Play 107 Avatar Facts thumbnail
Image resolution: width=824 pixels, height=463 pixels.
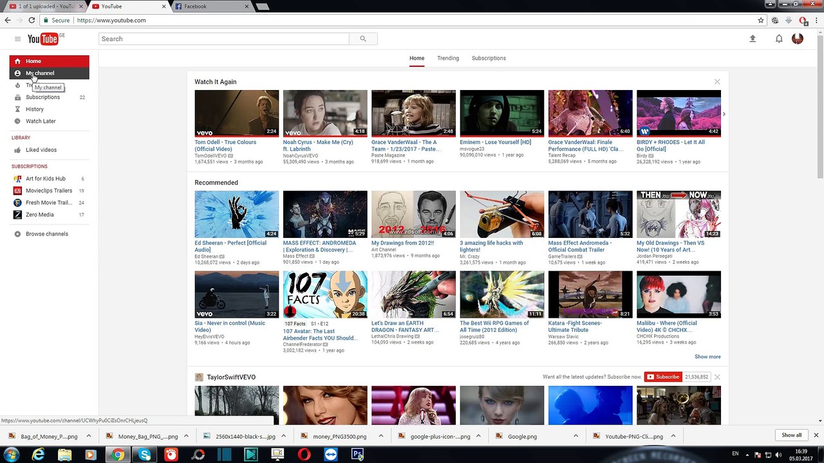click(325, 295)
